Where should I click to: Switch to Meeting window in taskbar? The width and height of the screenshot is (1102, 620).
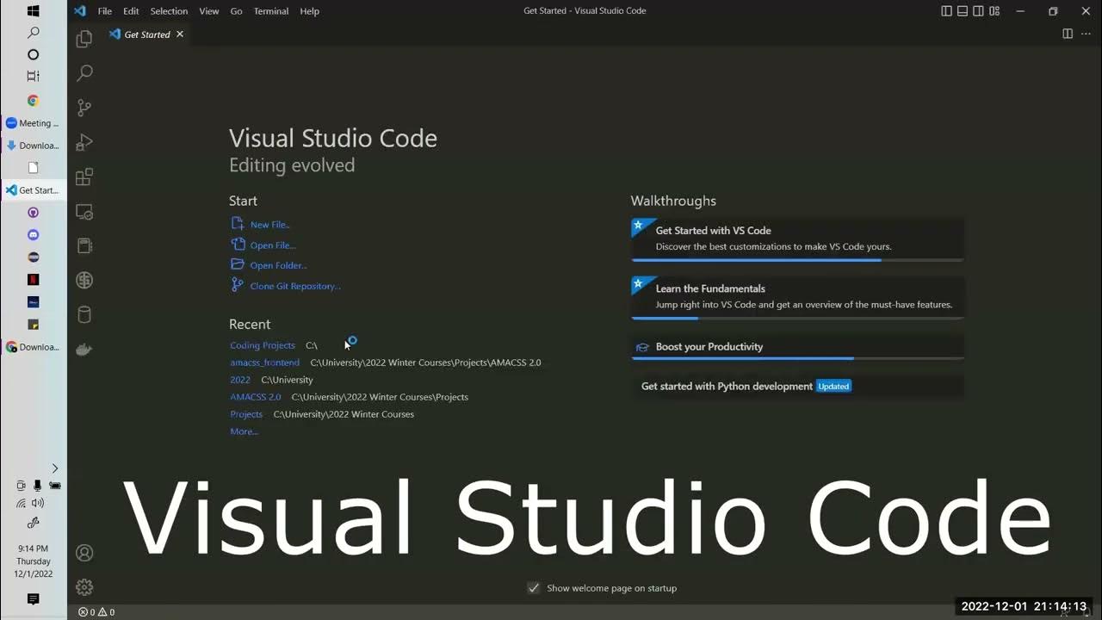pos(34,123)
